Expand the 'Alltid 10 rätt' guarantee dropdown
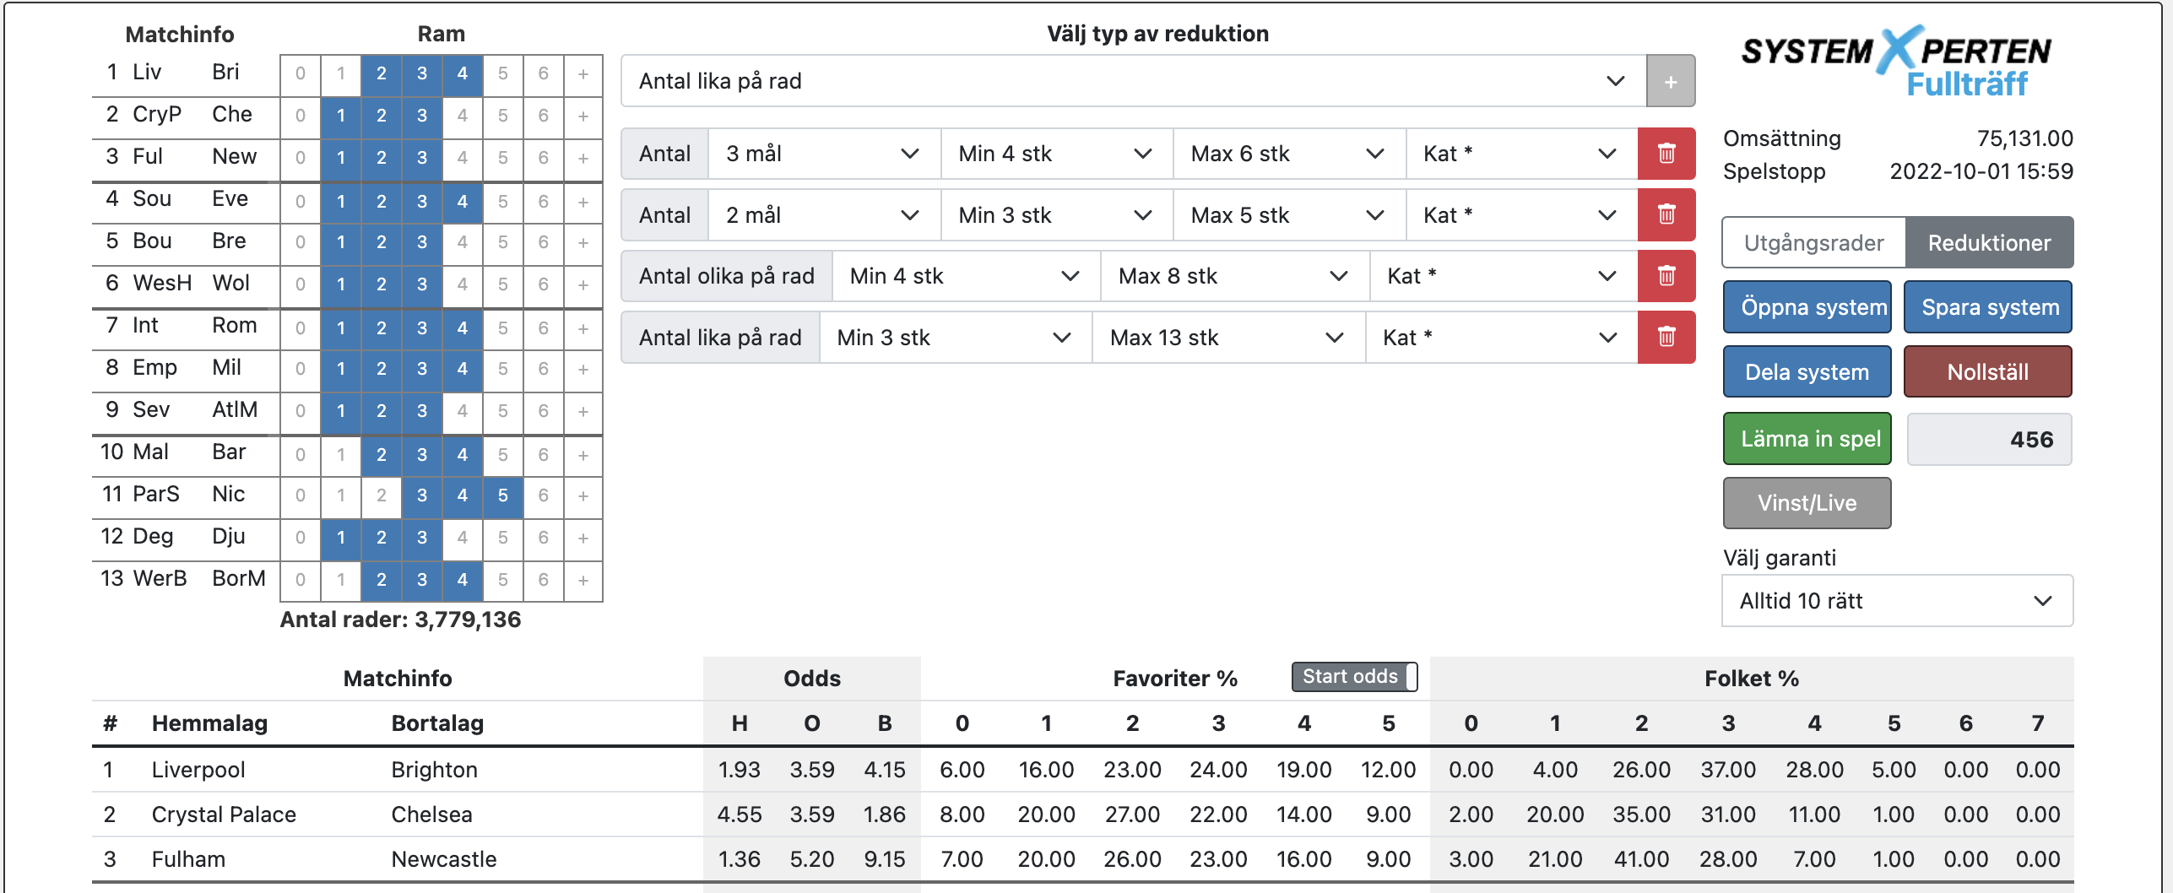Image resolution: width=2173 pixels, height=893 pixels. (1896, 601)
